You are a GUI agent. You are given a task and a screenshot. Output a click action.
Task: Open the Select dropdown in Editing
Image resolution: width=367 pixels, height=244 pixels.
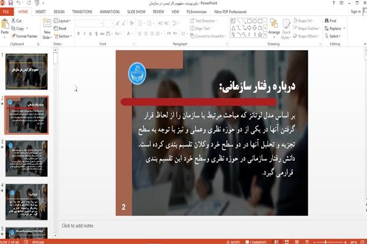point(333,36)
